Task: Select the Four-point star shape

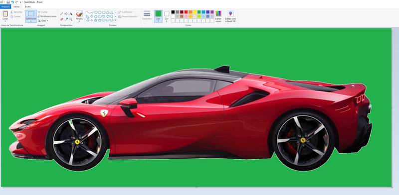Action: pyautogui.click(x=92, y=20)
